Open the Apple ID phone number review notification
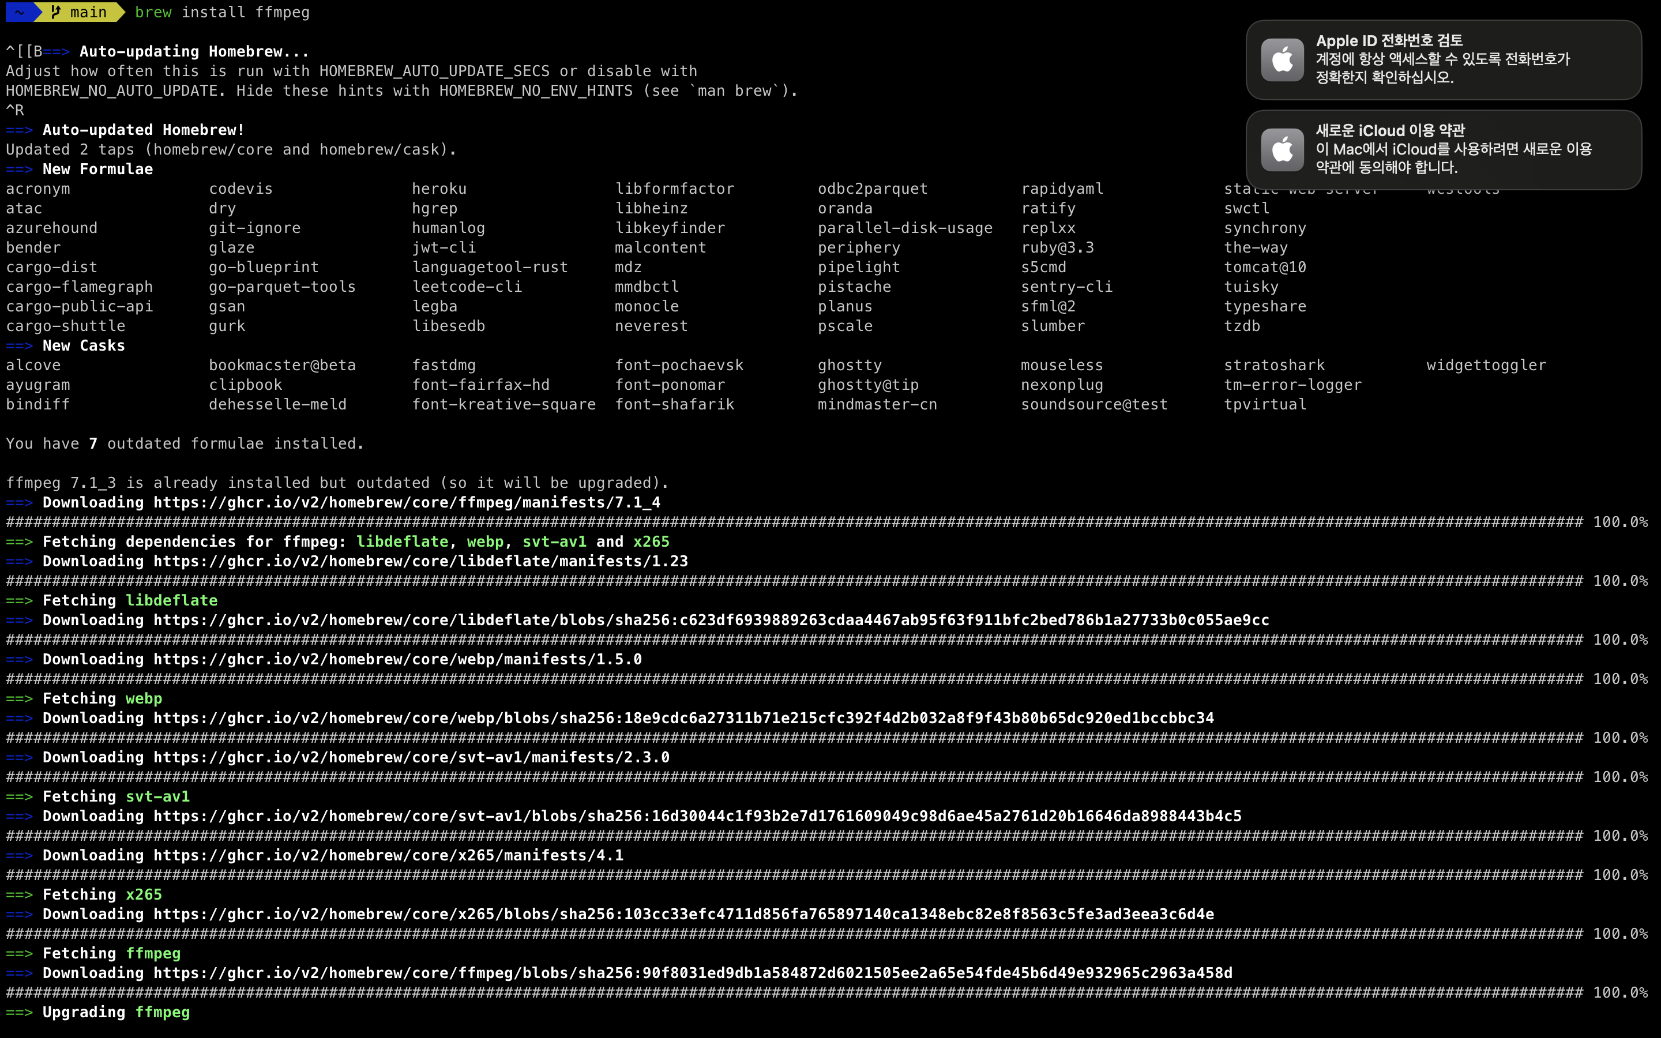Screen dimensions: 1661x1038 coord(1444,60)
